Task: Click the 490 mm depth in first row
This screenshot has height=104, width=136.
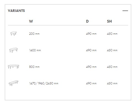Action: [91, 34]
